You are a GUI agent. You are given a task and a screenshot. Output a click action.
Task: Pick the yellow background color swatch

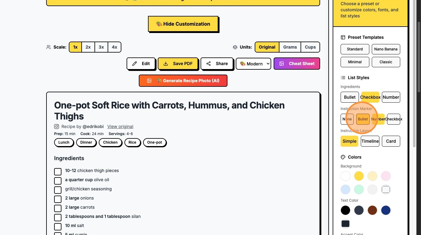pos(359,176)
